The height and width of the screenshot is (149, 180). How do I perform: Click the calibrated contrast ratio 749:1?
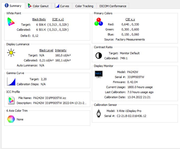(124, 58)
